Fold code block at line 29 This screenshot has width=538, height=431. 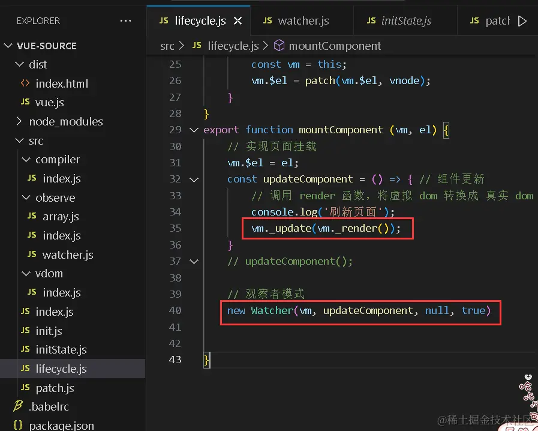[x=194, y=130]
